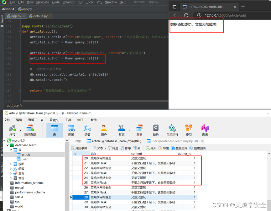This screenshot has width=271, height=211.
Task: Click the 导出 export button
Action: 164,148
